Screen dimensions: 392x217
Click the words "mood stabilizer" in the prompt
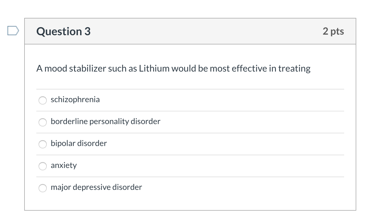click(x=75, y=69)
